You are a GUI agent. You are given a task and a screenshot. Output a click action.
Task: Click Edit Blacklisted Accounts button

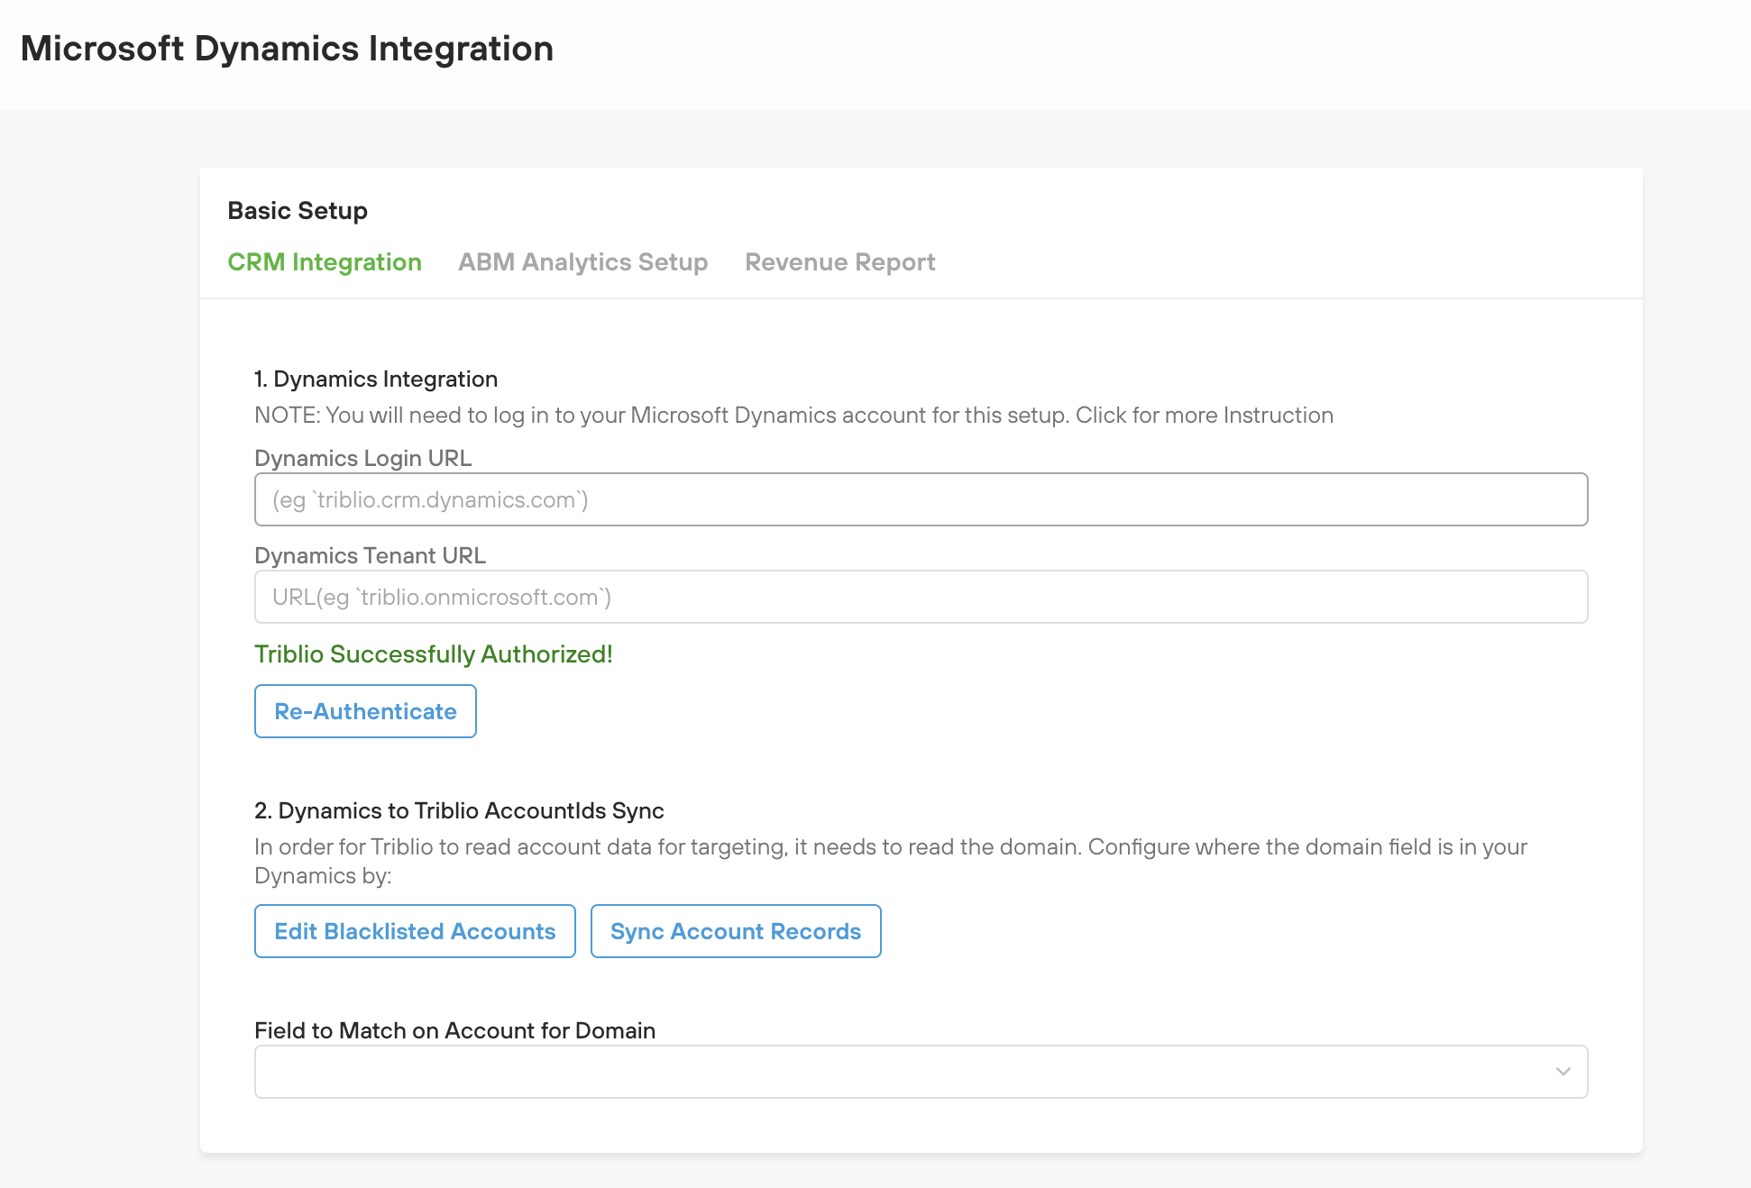415,931
